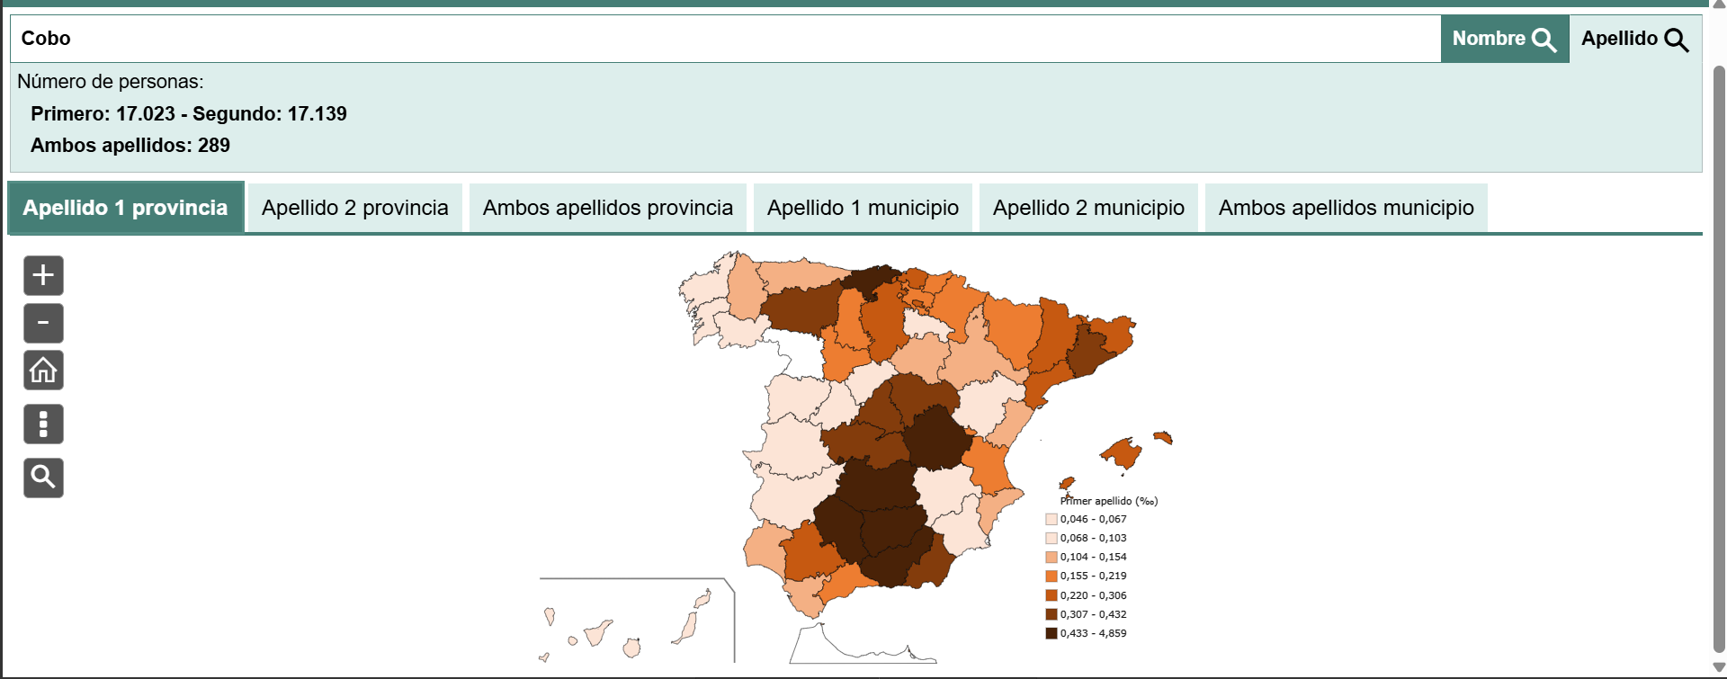This screenshot has width=1727, height=679.
Task: Select the Apellido 1 provincia tab
Action: point(126,208)
